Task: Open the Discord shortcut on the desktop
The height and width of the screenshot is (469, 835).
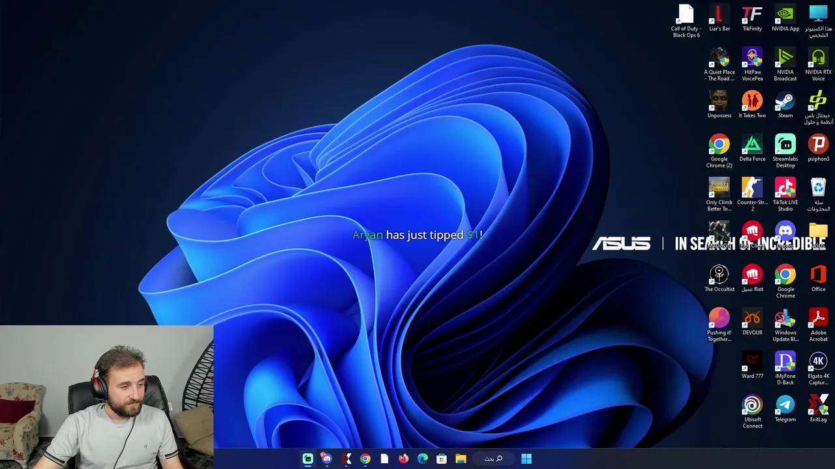Action: coord(785,235)
